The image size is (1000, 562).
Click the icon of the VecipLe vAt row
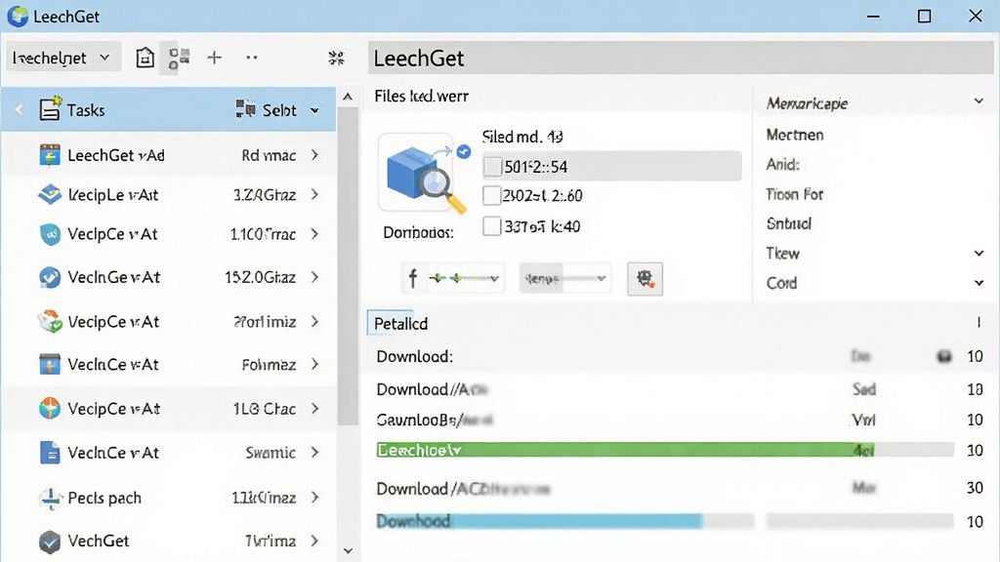pos(50,194)
